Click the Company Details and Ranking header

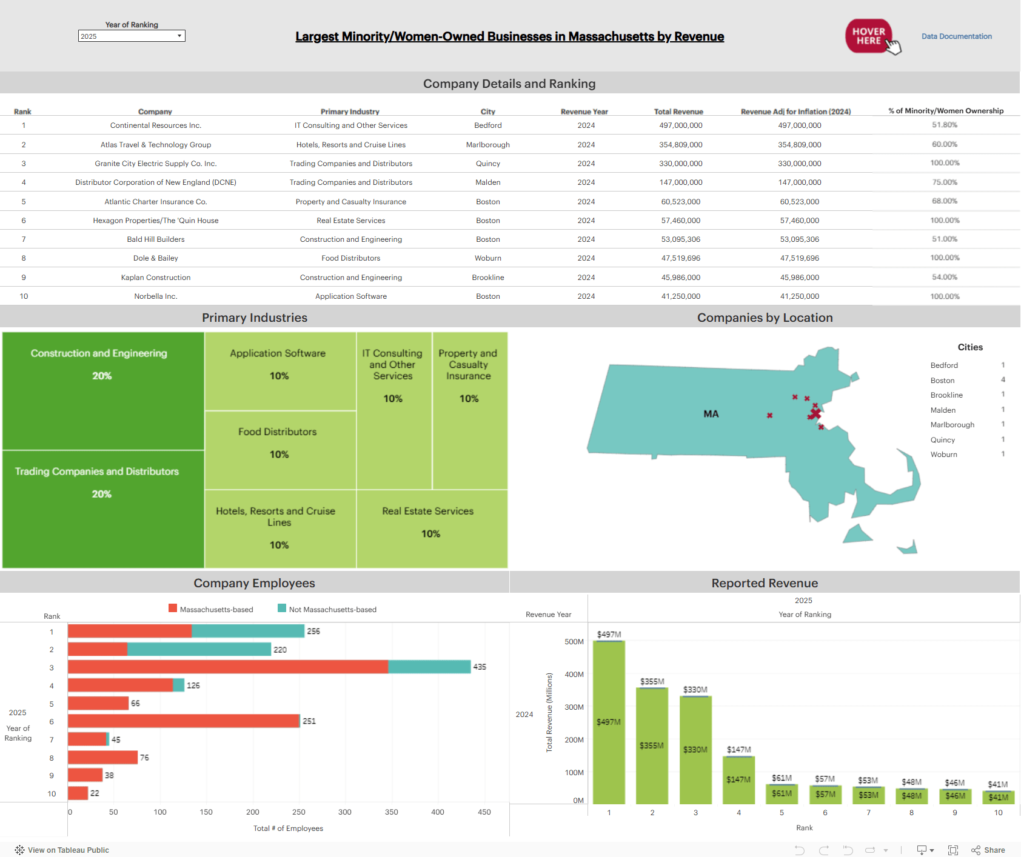click(510, 83)
